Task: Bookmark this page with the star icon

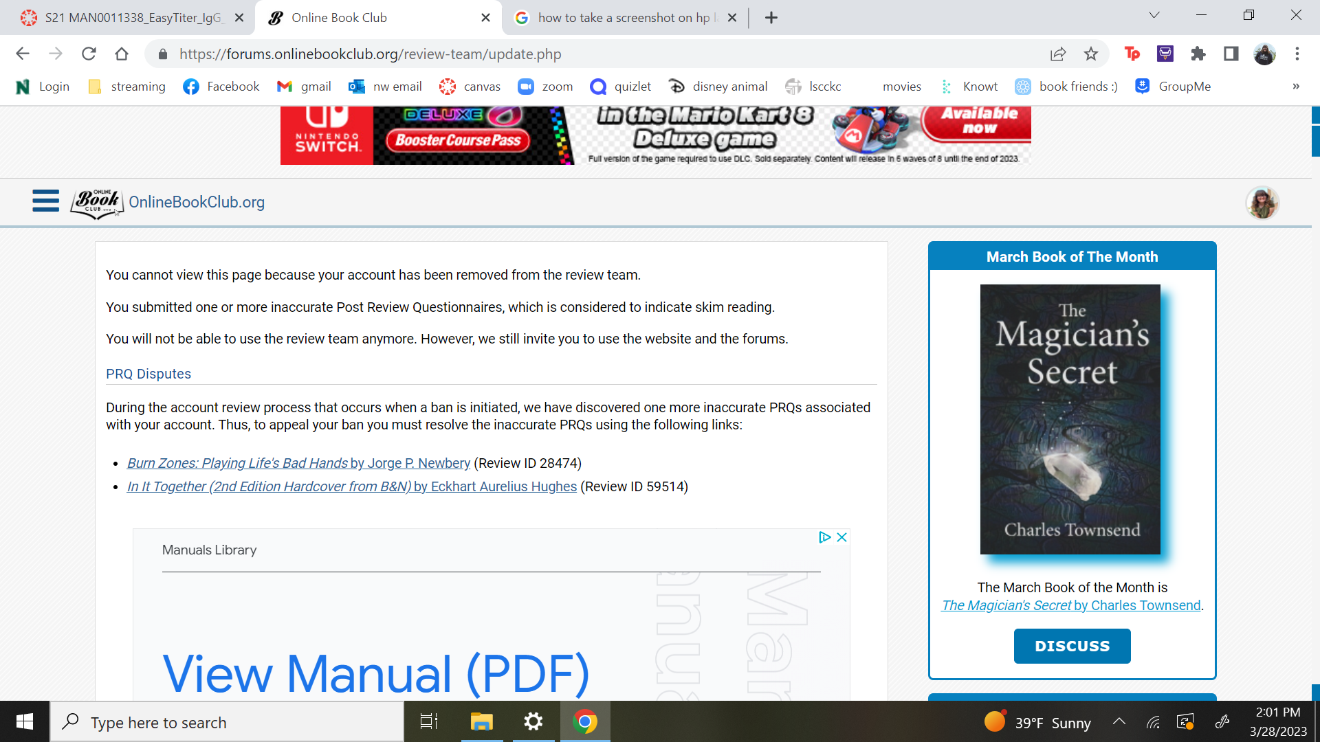Action: click(x=1091, y=54)
